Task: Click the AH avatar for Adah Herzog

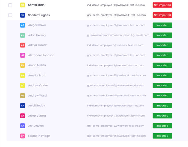Action: [x=22, y=35]
